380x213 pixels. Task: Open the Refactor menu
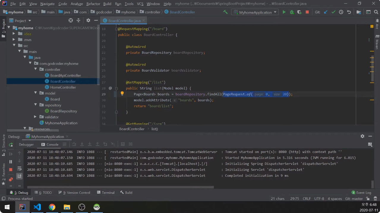pos(93,4)
